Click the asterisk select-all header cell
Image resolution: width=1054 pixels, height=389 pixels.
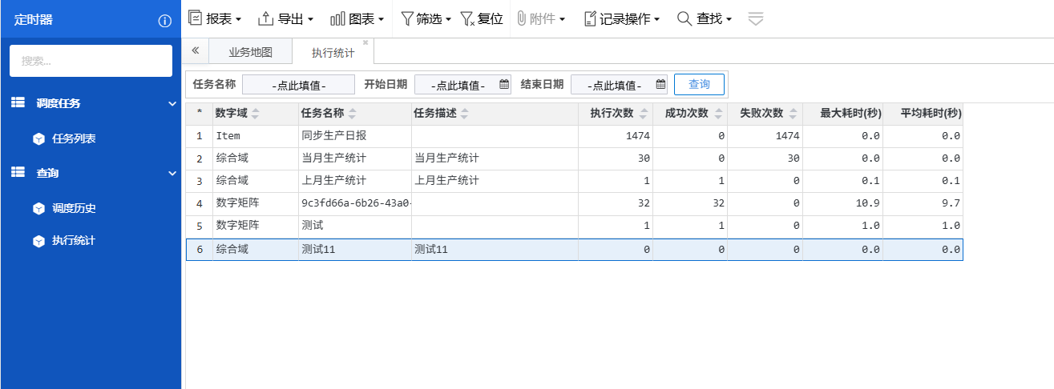coord(199,114)
